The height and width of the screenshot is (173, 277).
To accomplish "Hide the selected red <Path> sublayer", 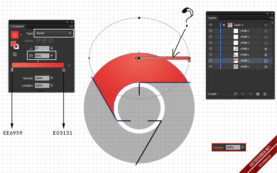I will [x=211, y=60].
